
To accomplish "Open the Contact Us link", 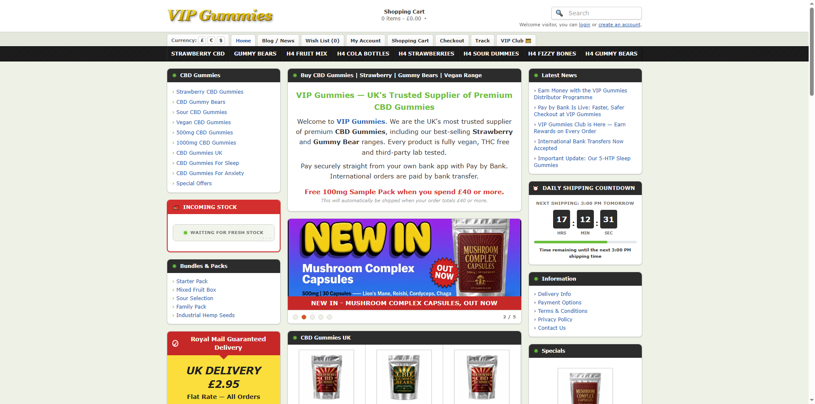I will click(552, 328).
